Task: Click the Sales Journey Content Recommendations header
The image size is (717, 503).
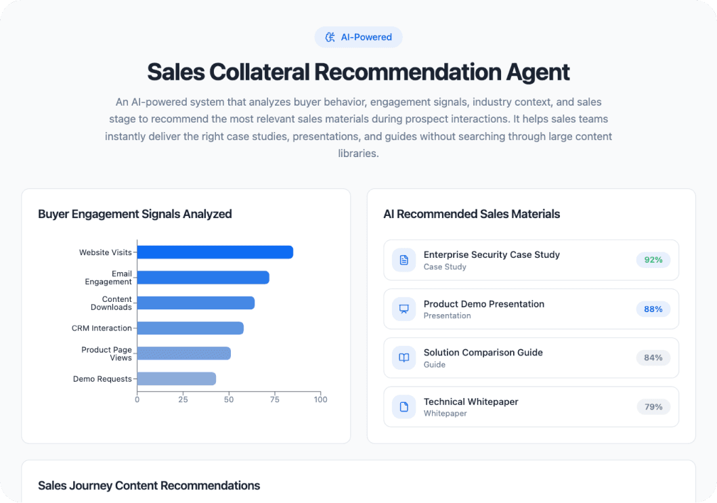Action: click(150, 485)
